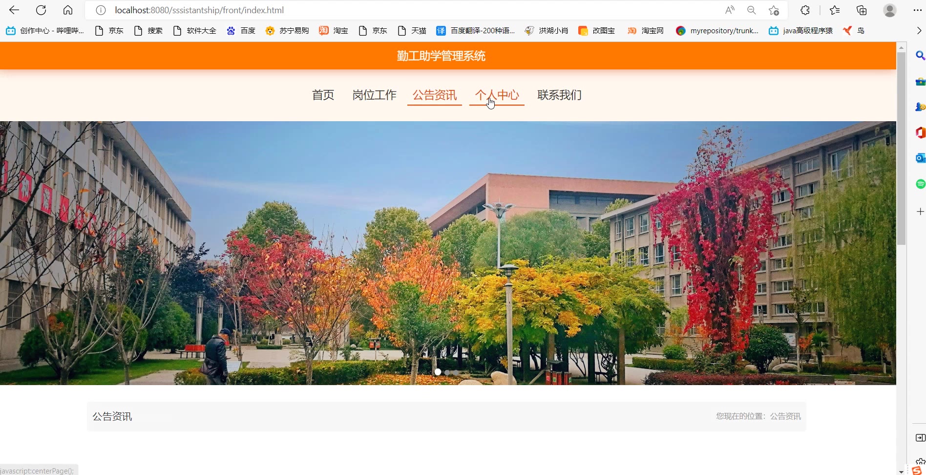
Task: Reload the page with refresh icon
Action: 41,10
